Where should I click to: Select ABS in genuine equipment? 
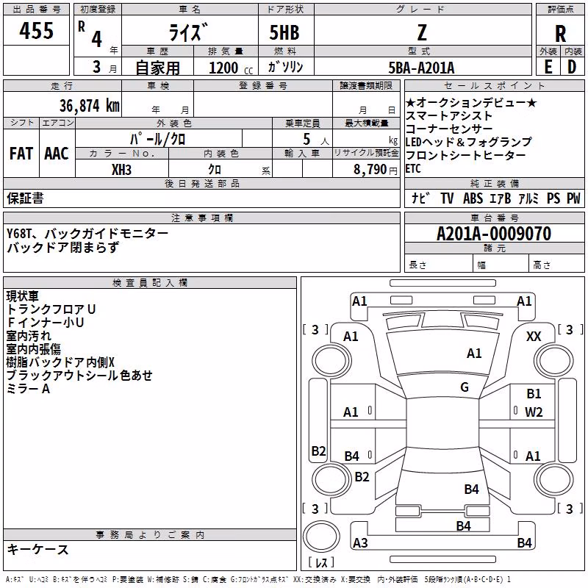tap(473, 198)
